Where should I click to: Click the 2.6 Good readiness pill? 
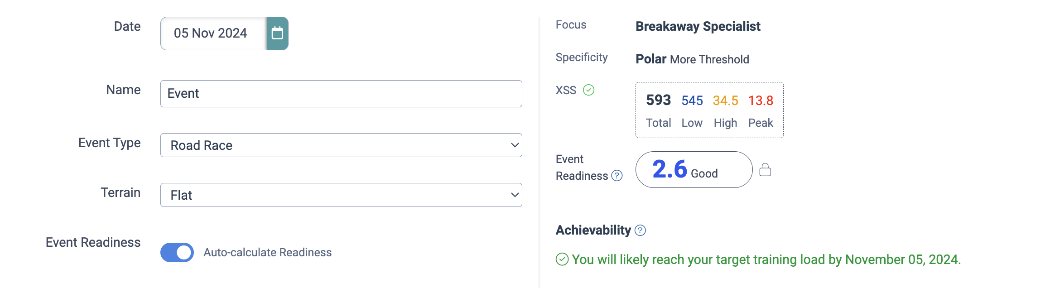(694, 170)
